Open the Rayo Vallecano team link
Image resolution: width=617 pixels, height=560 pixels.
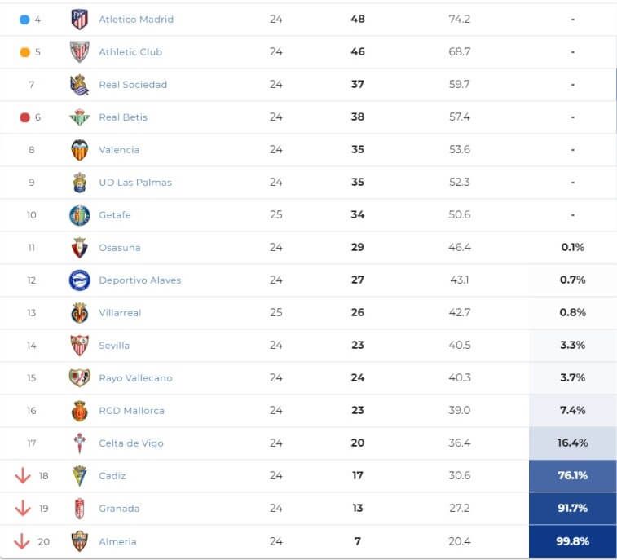(135, 378)
